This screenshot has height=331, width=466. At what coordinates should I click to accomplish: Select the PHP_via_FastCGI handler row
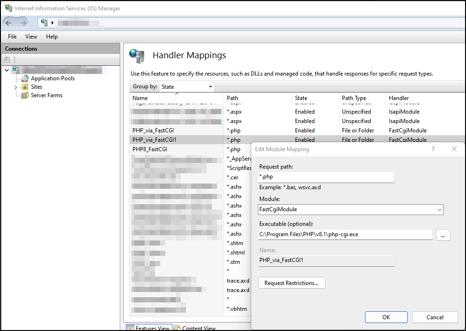[297, 131]
